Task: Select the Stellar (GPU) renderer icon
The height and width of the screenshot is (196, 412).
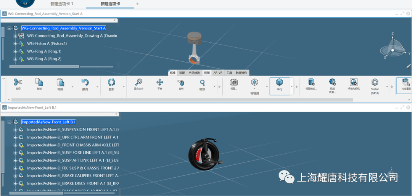Action: (375, 82)
